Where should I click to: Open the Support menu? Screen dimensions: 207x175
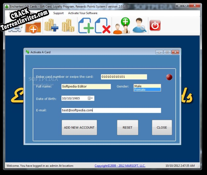[59, 13]
